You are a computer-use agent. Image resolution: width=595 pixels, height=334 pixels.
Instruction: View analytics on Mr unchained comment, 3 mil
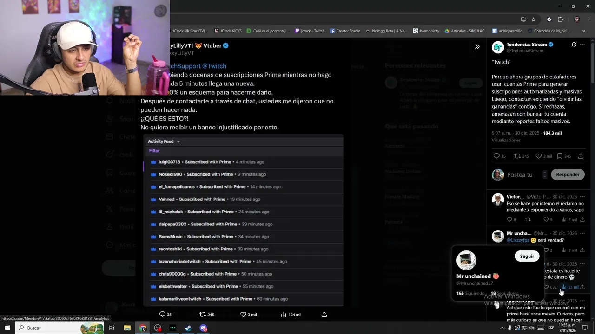[x=569, y=250]
